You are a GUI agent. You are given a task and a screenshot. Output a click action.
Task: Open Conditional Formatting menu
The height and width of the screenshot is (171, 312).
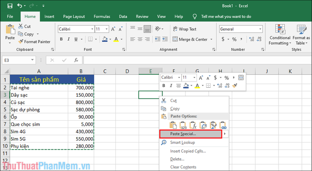tap(280, 35)
